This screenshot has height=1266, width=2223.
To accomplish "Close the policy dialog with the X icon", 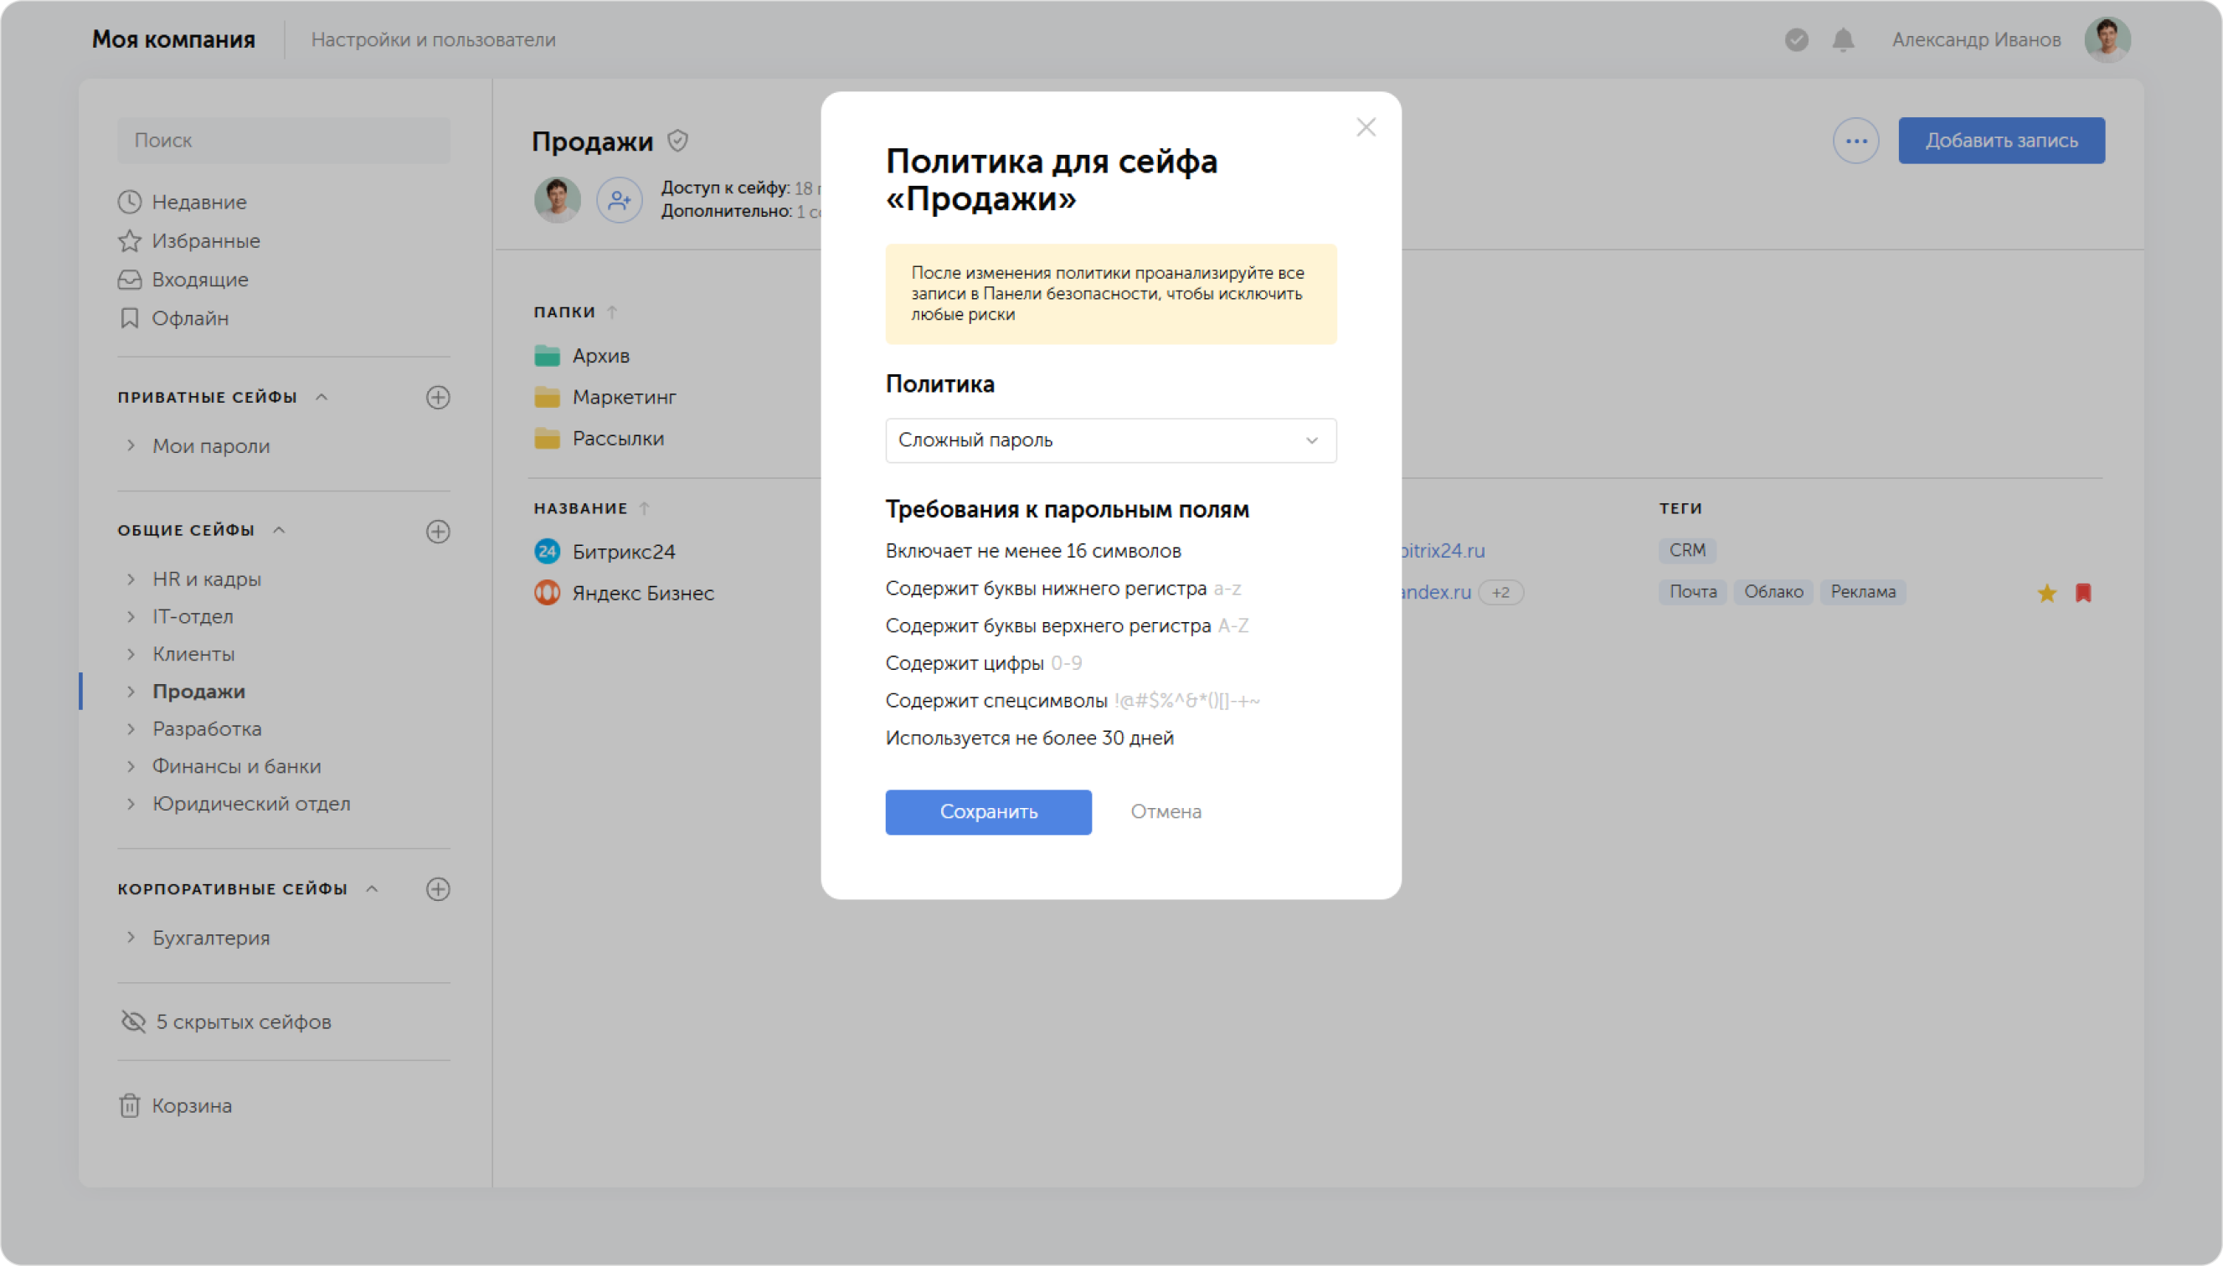I will [1366, 128].
